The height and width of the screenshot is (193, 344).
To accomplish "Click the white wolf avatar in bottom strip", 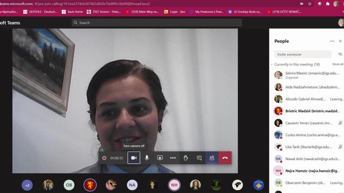I will coord(238,185).
